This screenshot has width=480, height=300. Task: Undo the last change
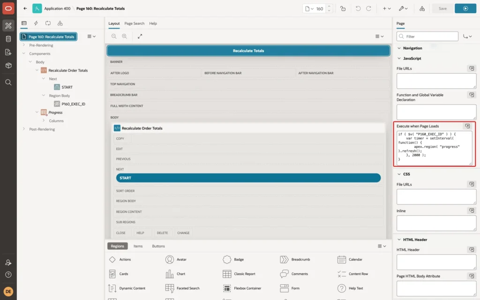pyautogui.click(x=358, y=8)
